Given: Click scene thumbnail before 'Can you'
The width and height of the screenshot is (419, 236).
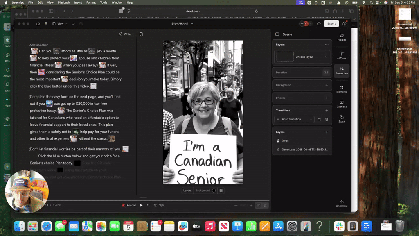Looking at the screenshot, I should [34, 51].
